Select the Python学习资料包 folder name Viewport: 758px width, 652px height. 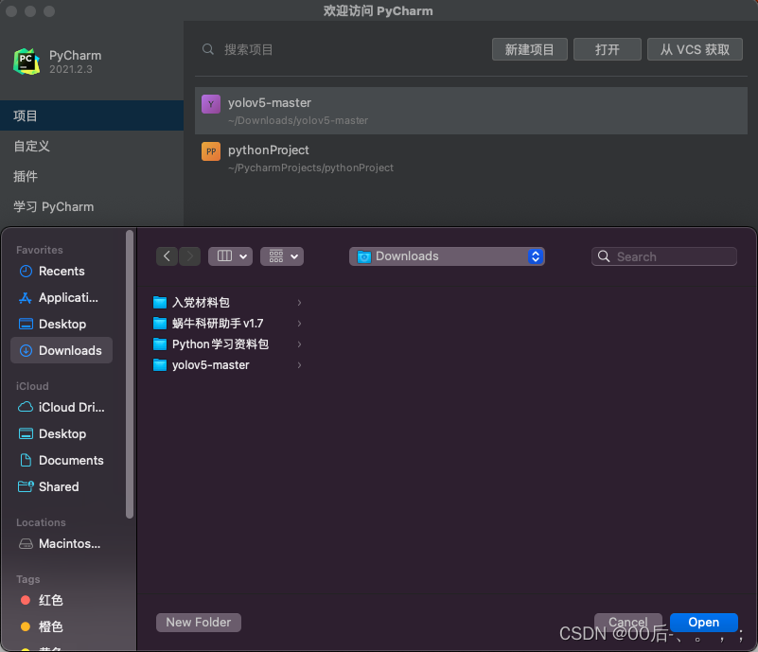pos(220,344)
